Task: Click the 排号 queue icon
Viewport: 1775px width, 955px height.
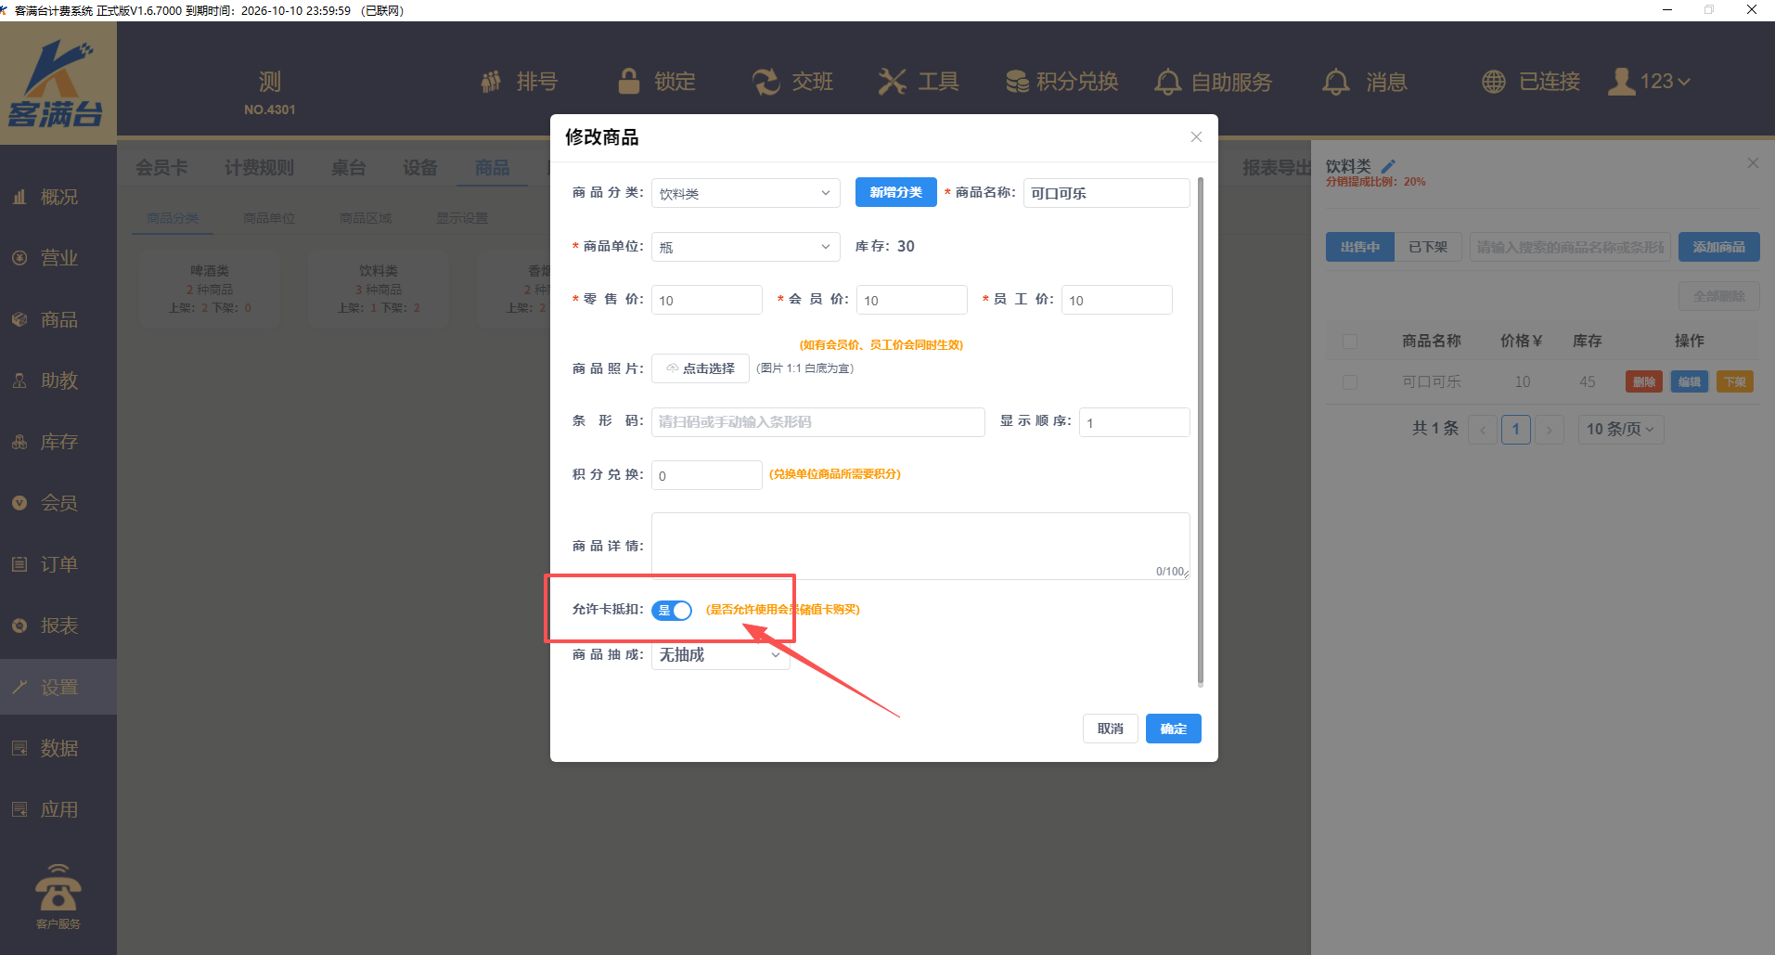Action: coord(491,82)
